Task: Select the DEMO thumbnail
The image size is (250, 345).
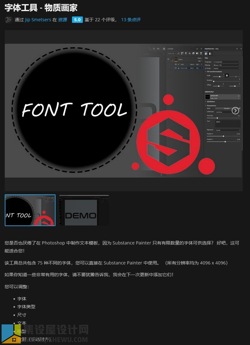Action: 84,210
